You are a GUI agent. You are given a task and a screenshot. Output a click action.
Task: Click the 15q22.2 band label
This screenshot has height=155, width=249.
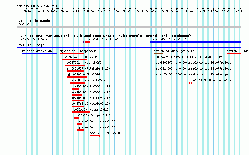click(23, 24)
